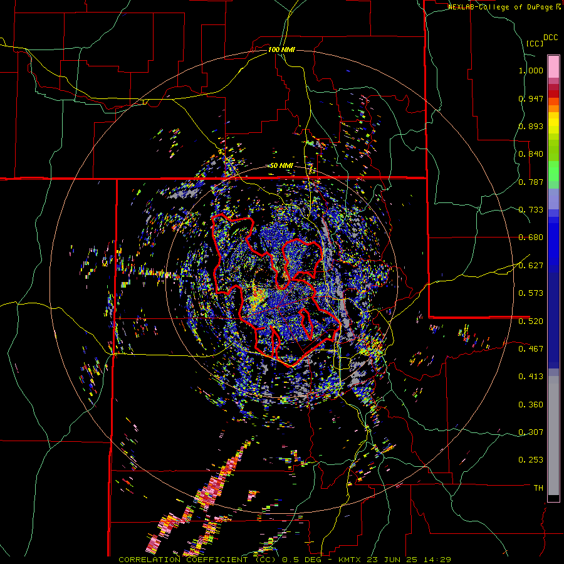Pick the red swatch on the color bar
The image size is (564, 564).
click(553, 94)
